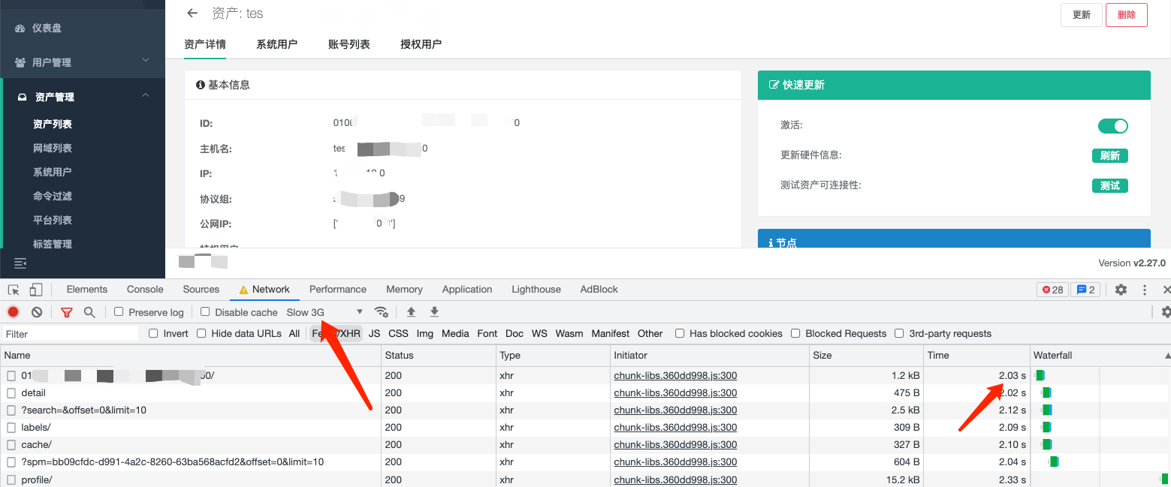The width and height of the screenshot is (1171, 487).
Task: Open the chunk-libs.360dd998.js:300 initiator link
Action: [x=675, y=375]
